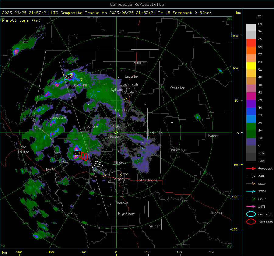Click the Olds city label
Viewport: 274px width, 256px height.
116,127
